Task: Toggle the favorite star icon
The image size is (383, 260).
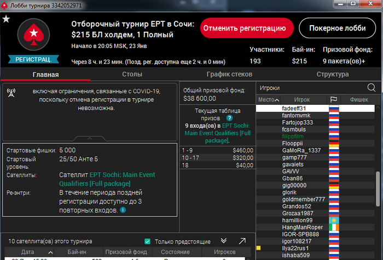Action: [x=6, y=19]
